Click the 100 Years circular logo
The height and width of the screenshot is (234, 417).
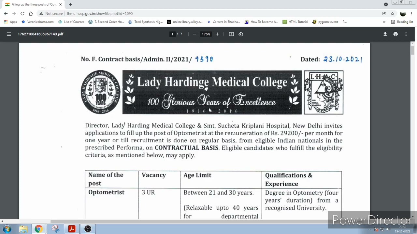pyautogui.click(x=100, y=92)
